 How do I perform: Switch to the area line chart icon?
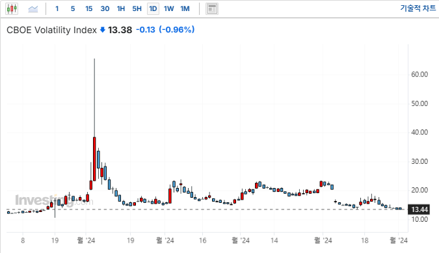(x=33, y=9)
